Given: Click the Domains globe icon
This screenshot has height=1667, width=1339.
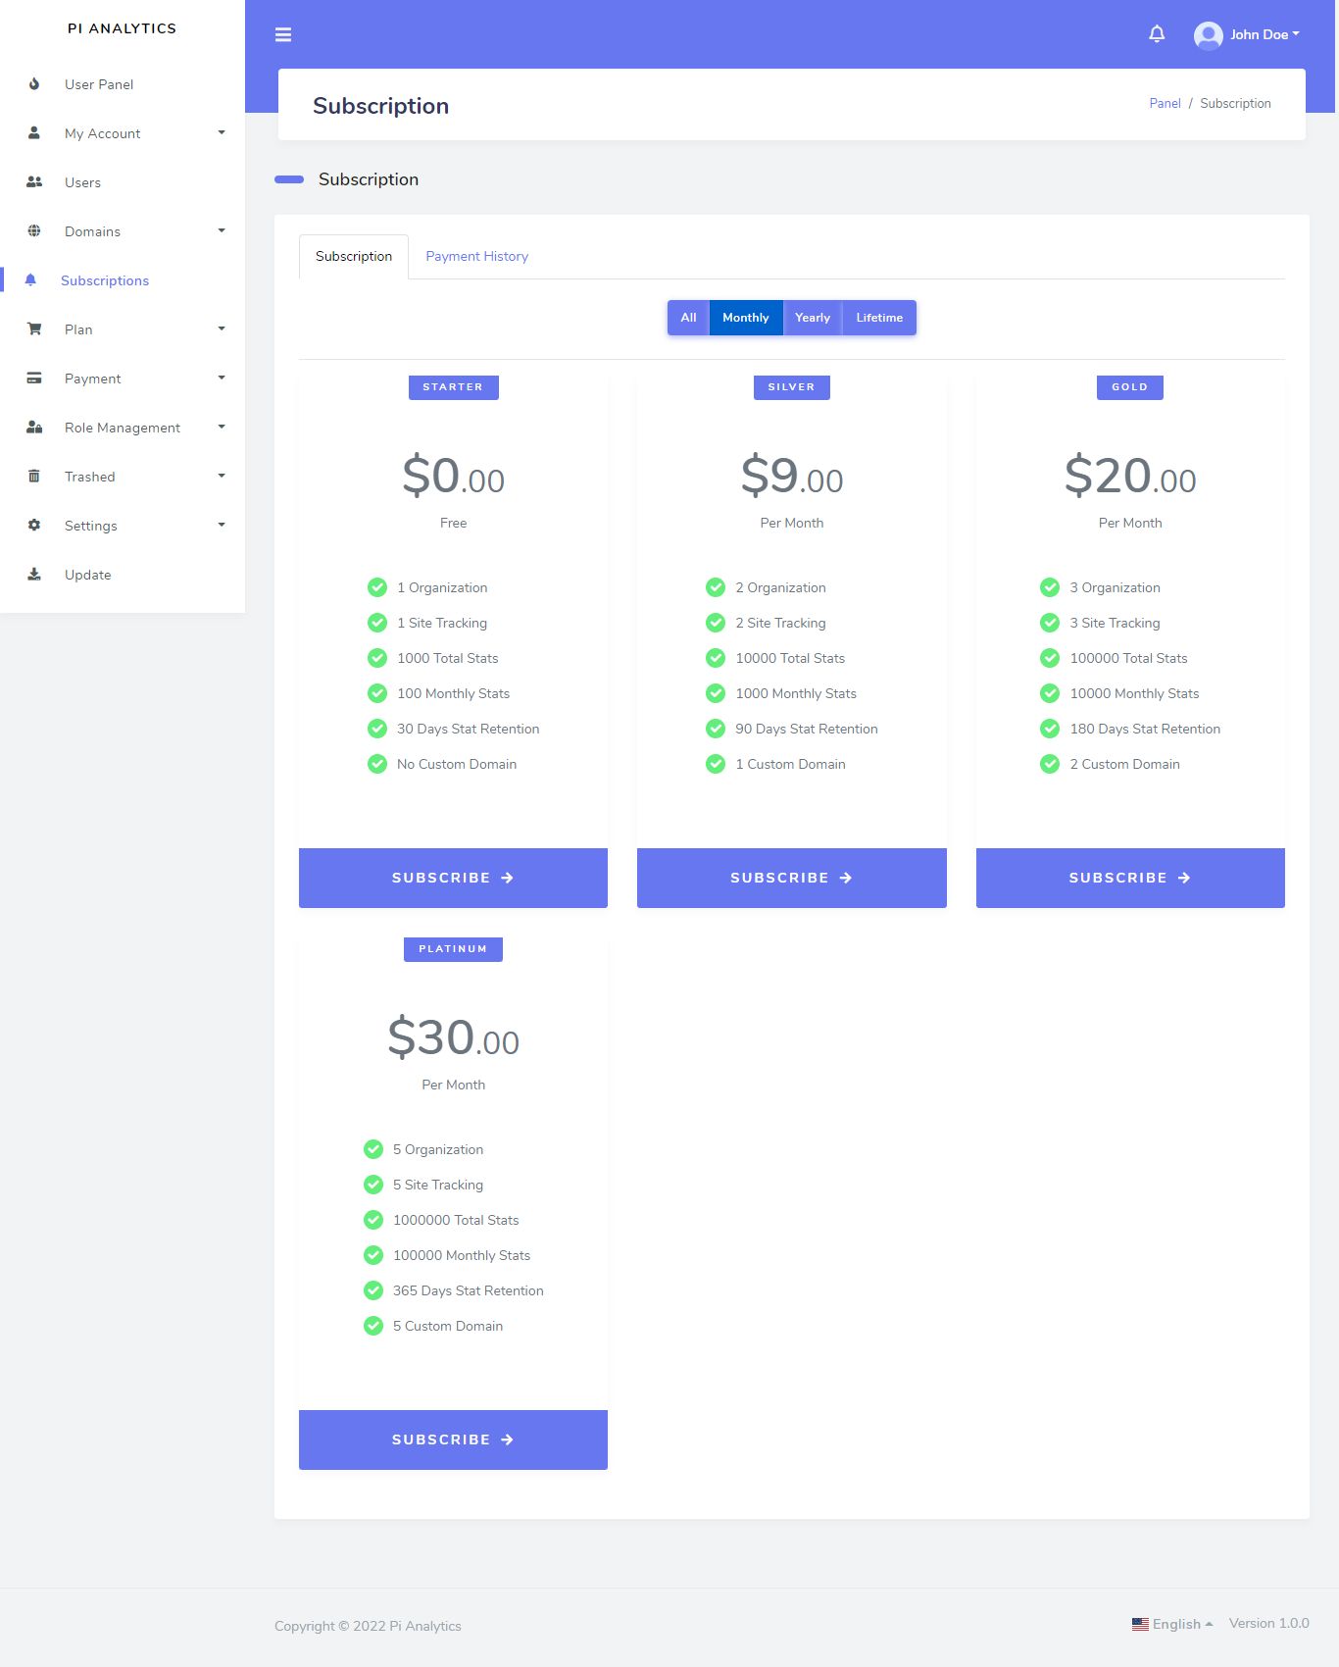Looking at the screenshot, I should click(34, 231).
